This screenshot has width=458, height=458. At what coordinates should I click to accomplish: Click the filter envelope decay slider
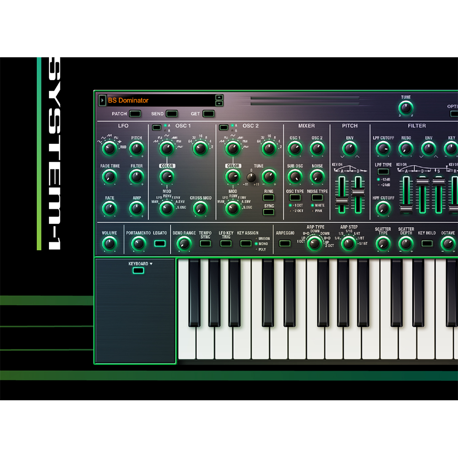click(x=422, y=181)
